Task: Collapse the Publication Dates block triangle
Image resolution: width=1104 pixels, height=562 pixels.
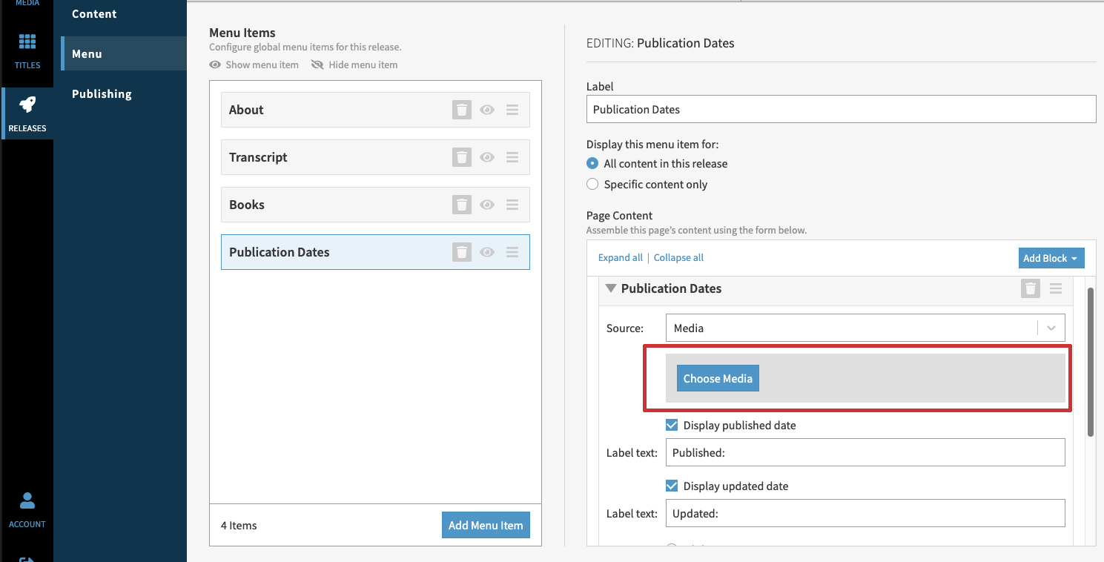Action: pos(611,288)
